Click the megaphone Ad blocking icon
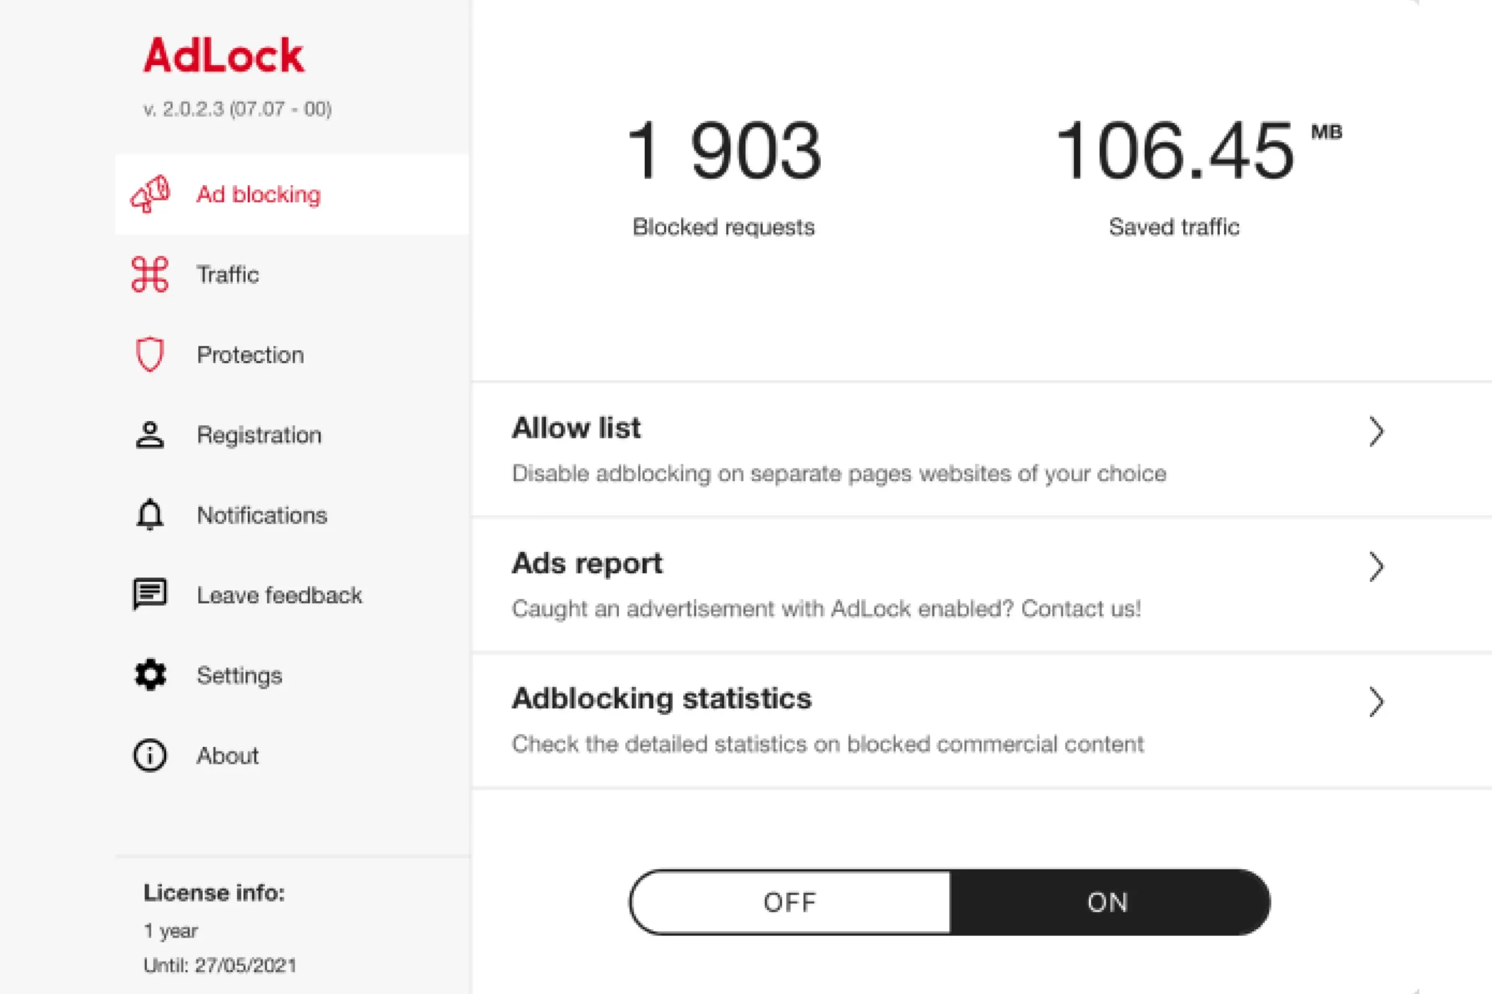1492x994 pixels. [x=150, y=194]
